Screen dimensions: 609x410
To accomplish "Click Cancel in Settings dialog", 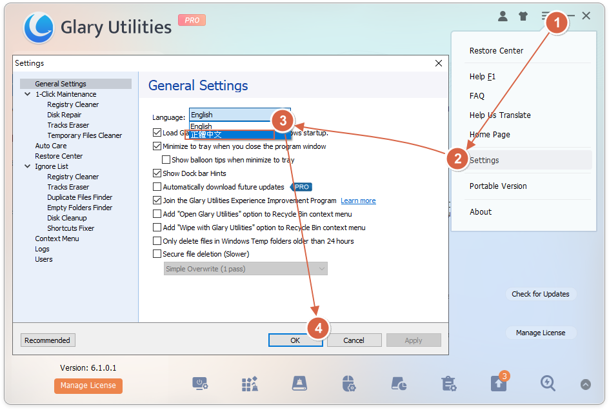I will (354, 340).
